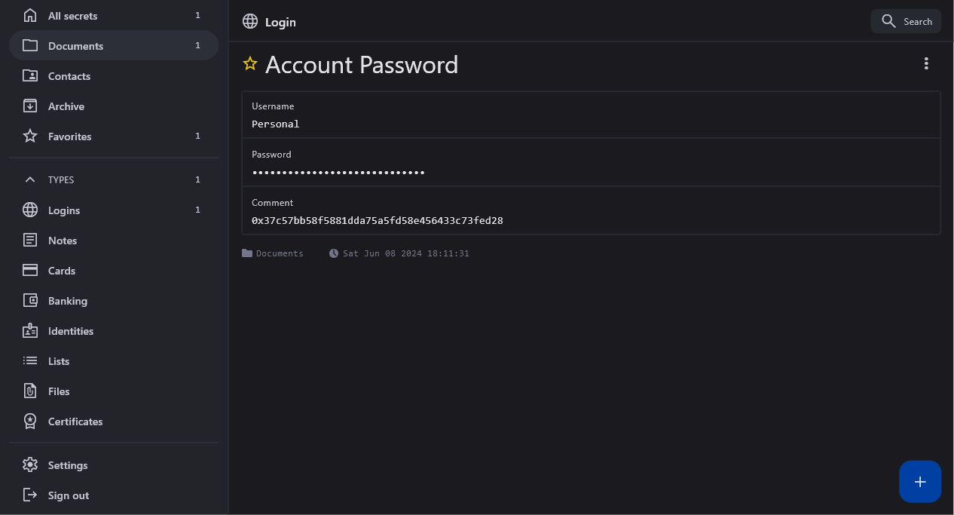Click the blue add new secret button
Viewport: 954px width, 515px height.
(x=920, y=482)
